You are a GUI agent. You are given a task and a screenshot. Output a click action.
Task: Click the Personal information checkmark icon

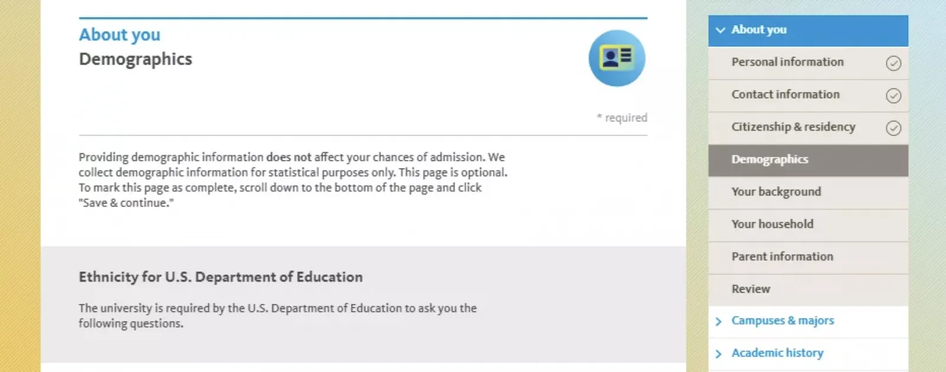pyautogui.click(x=893, y=63)
